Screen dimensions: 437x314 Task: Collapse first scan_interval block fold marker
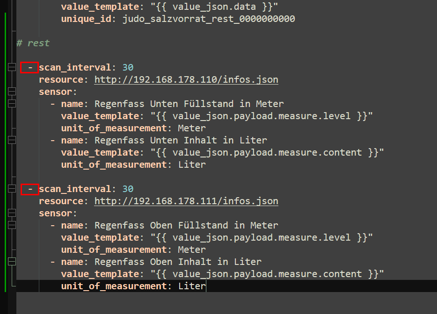coord(12,67)
